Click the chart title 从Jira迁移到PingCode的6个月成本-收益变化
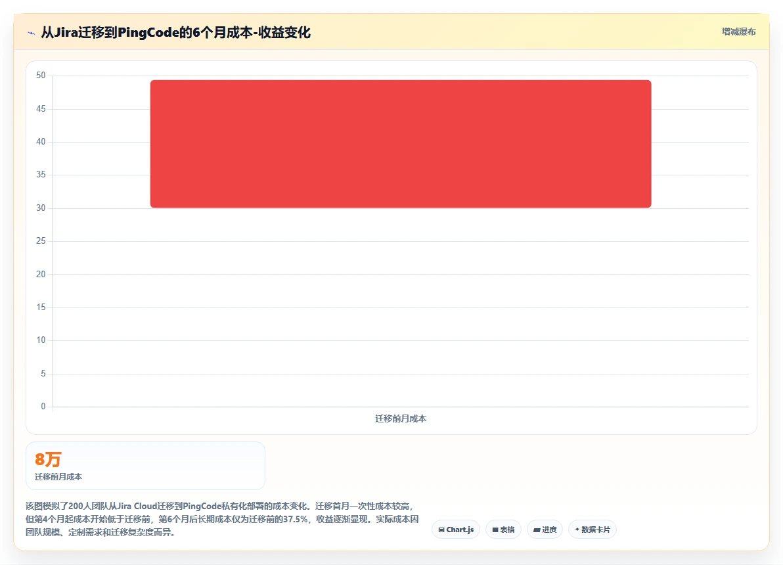783x565 pixels. point(176,33)
